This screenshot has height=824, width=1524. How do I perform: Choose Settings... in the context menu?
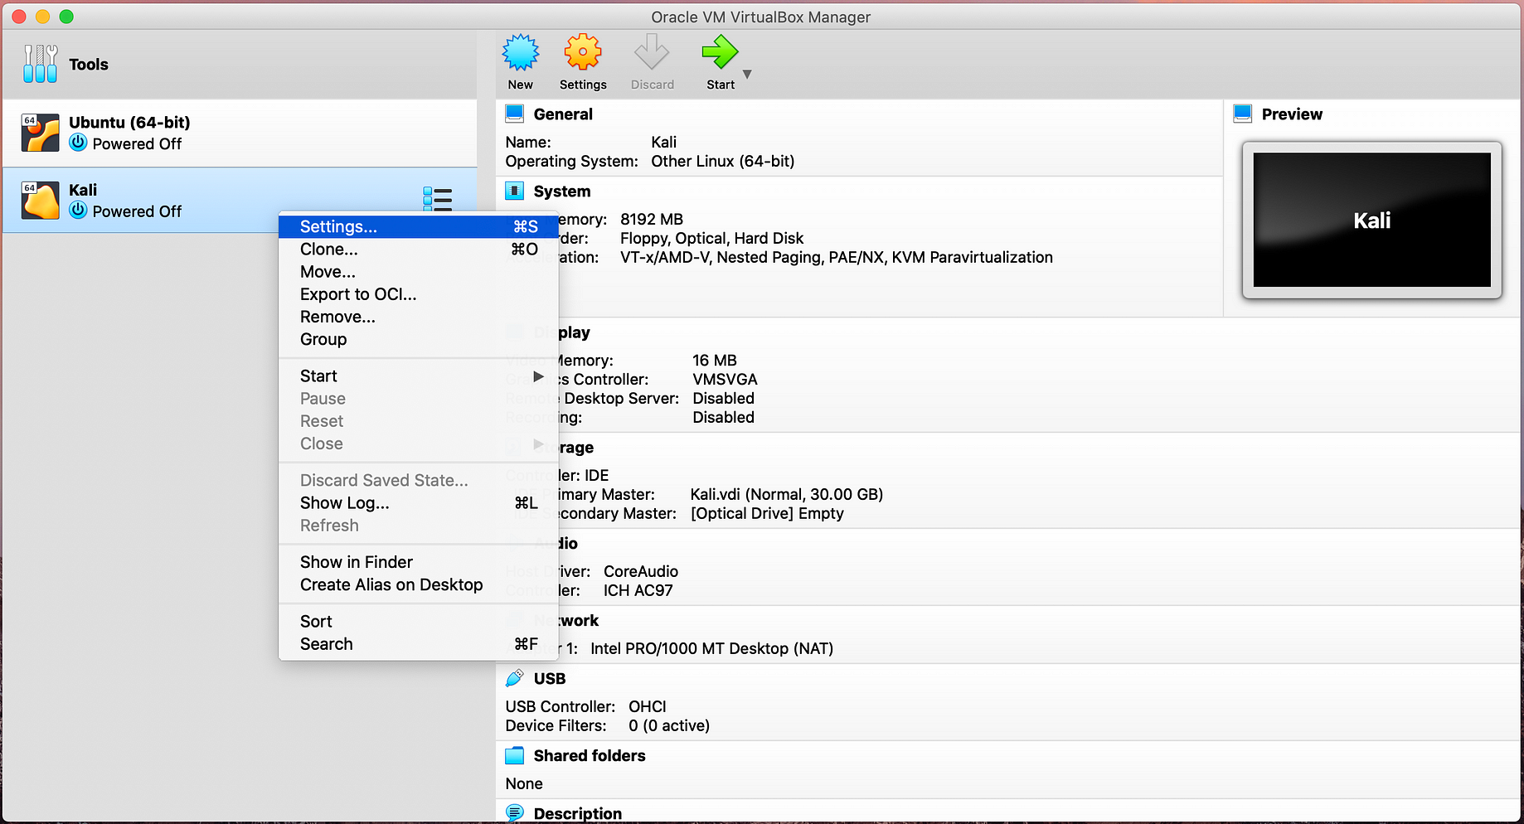(x=419, y=226)
